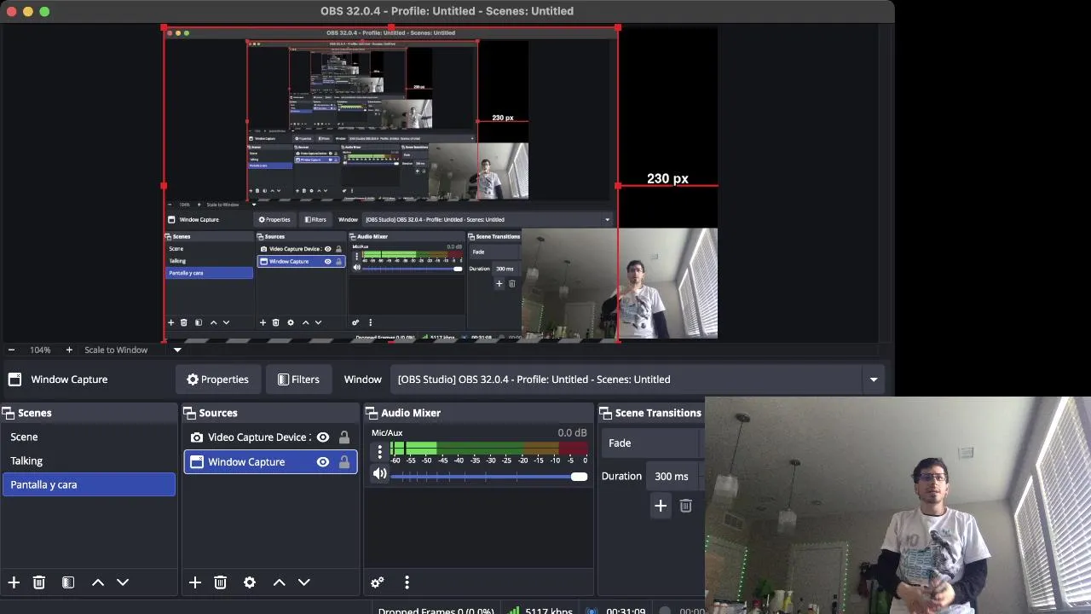Open the Scale to Window dropdown
This screenshot has width=1091, height=614.
coord(177,350)
